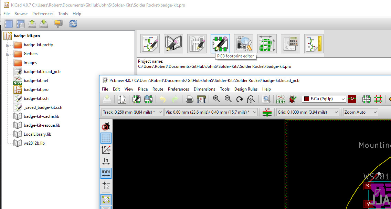Toggle polar coordinates display

click(106, 149)
